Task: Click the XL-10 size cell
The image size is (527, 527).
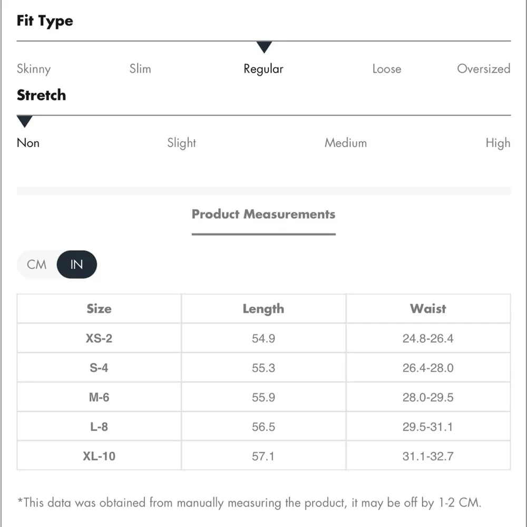Action: pyautogui.click(x=99, y=456)
